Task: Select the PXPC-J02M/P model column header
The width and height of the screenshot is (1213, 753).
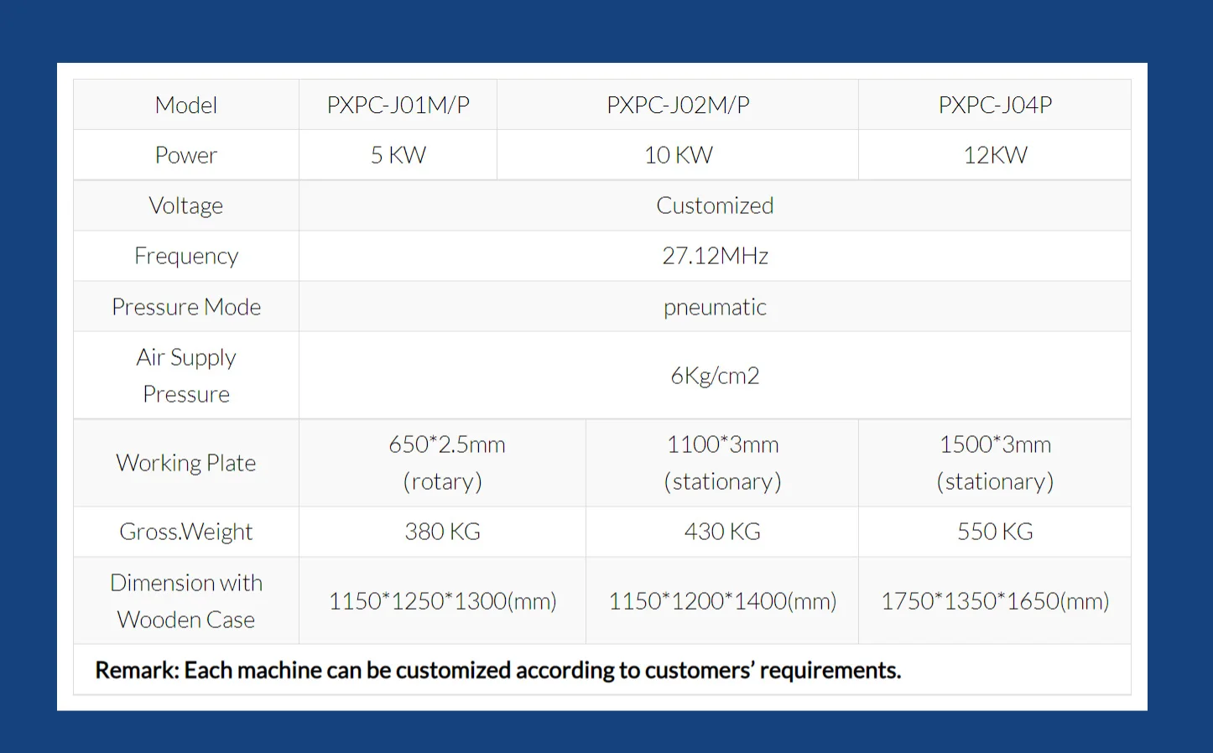Action: click(678, 105)
